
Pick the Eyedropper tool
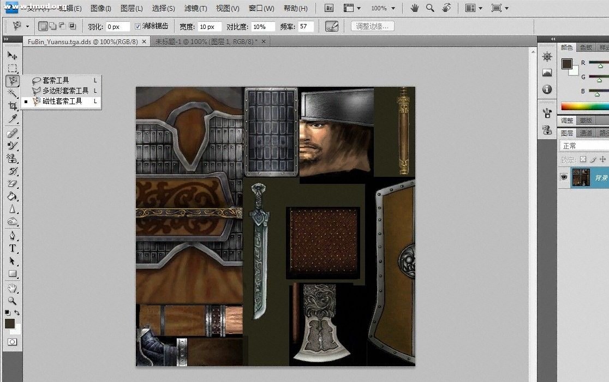point(12,118)
